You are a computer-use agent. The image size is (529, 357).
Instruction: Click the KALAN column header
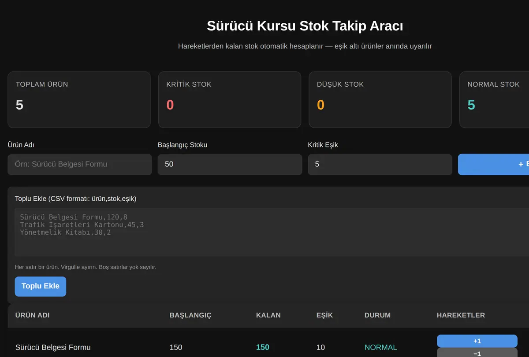(x=268, y=315)
